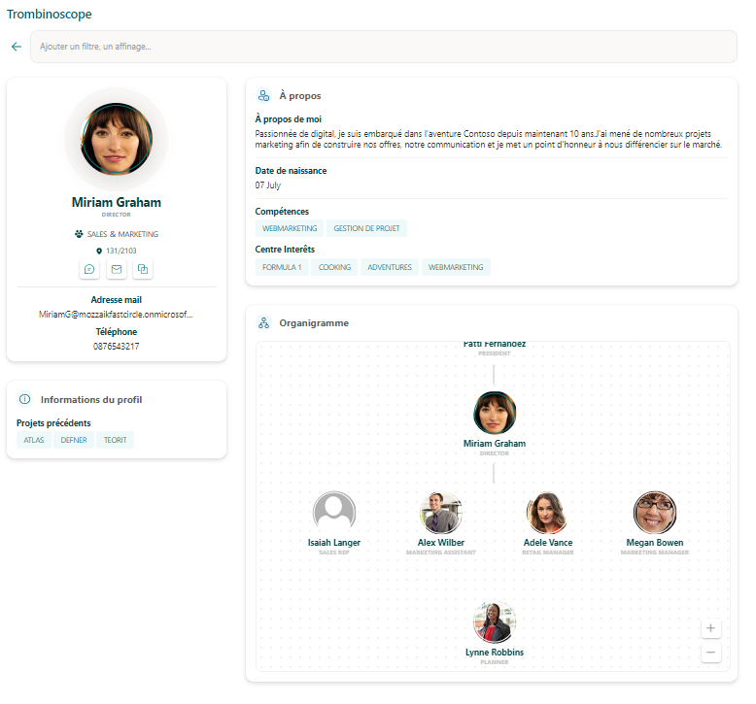The image size is (756, 704).
Task: Select the FORMULA 1 interest tag
Action: (x=282, y=267)
